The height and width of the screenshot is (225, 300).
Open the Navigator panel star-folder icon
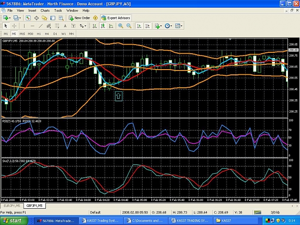point(44,18)
